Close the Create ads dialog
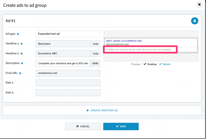The height and width of the screenshot is (139, 206). pos(199,5)
